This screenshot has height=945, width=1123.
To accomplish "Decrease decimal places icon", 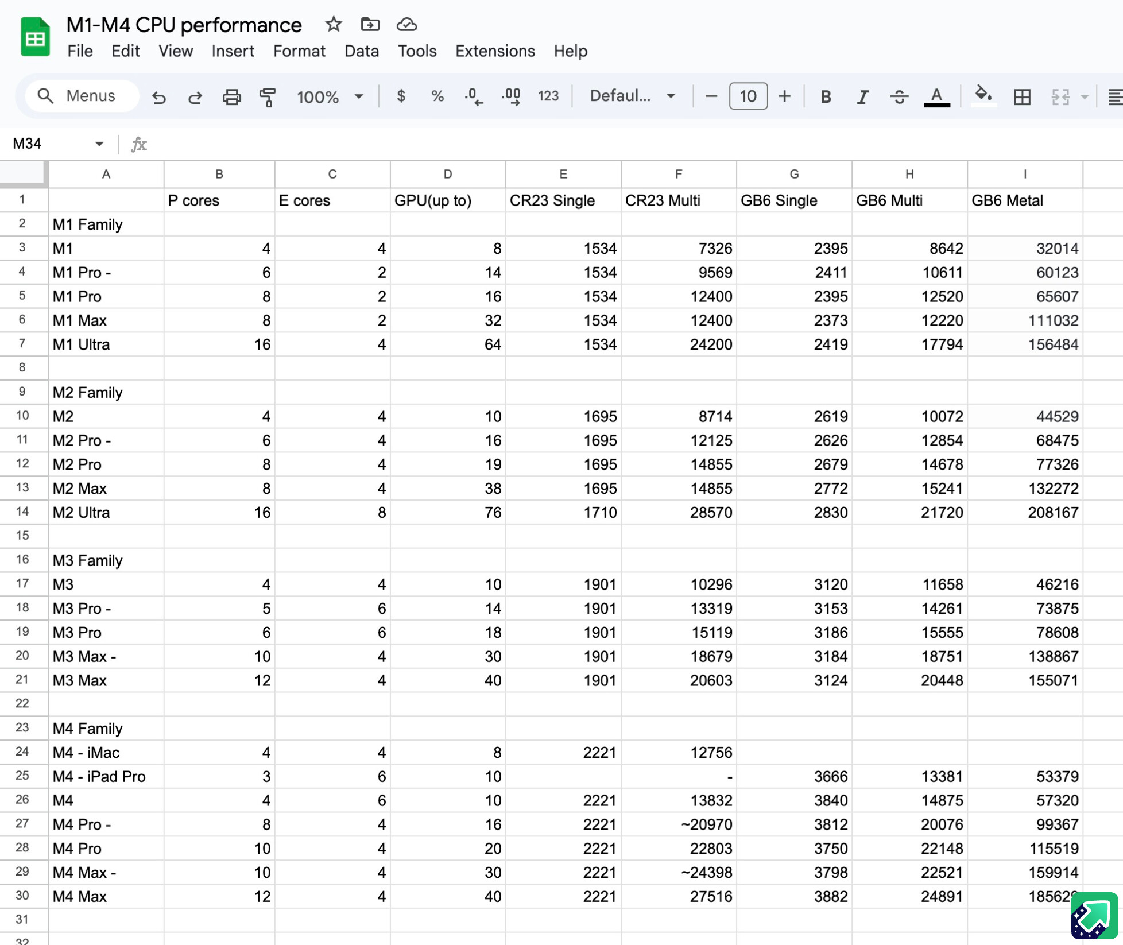I will 474,96.
